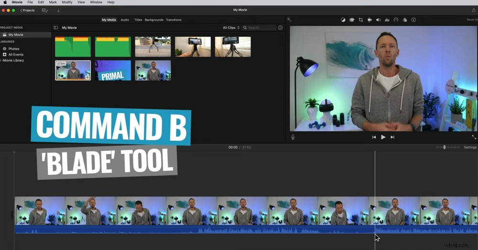This screenshot has height=250, width=478.
Task: Show clip information icon
Action: [x=413, y=20]
